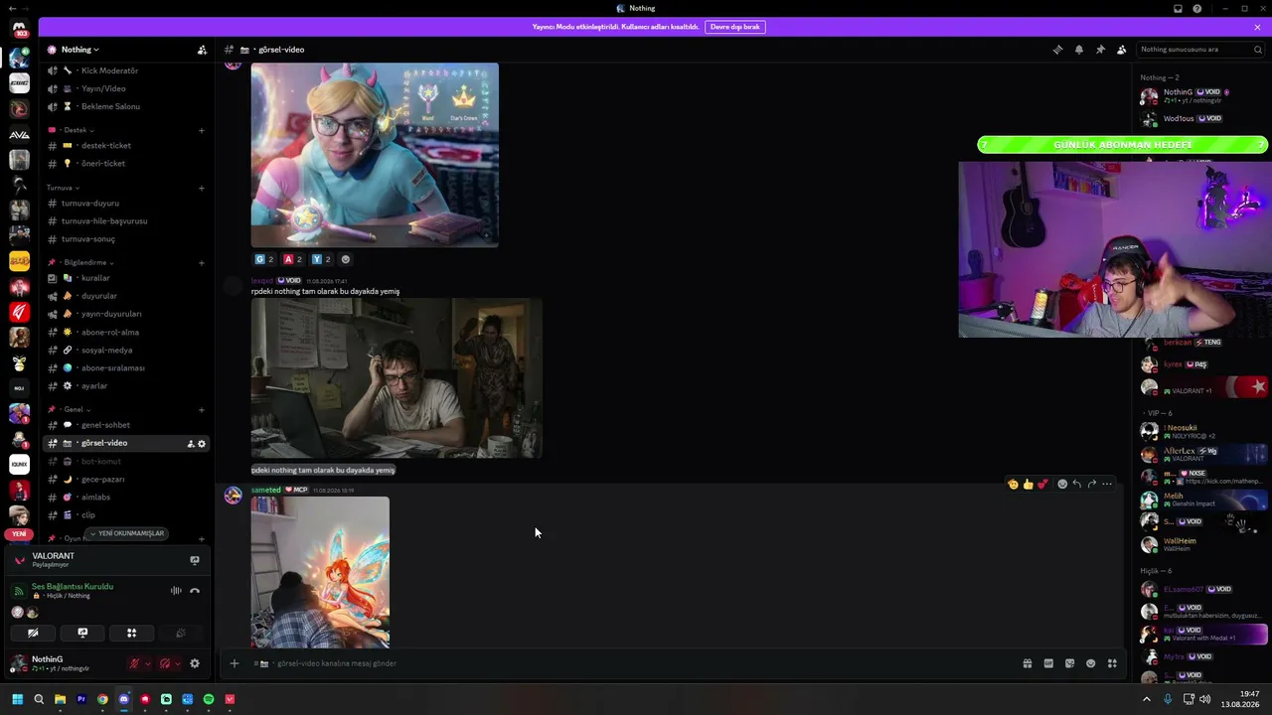This screenshot has height=715, width=1272.
Task: Start screen sharing from the voice panel
Action: pos(82,633)
